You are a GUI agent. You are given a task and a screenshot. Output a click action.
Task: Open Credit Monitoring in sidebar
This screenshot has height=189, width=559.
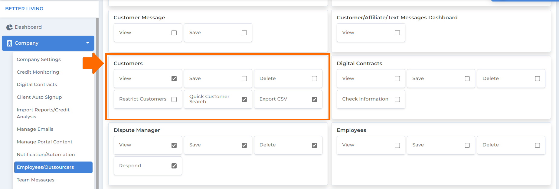(38, 72)
